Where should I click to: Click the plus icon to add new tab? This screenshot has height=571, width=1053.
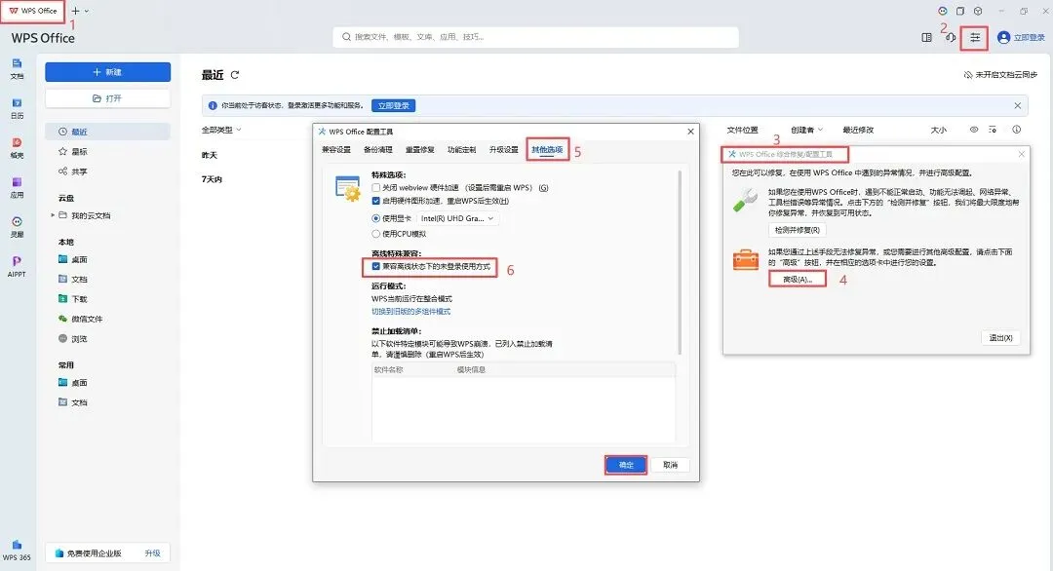click(x=75, y=11)
